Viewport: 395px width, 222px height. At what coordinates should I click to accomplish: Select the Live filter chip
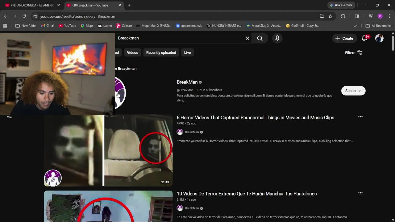click(187, 53)
